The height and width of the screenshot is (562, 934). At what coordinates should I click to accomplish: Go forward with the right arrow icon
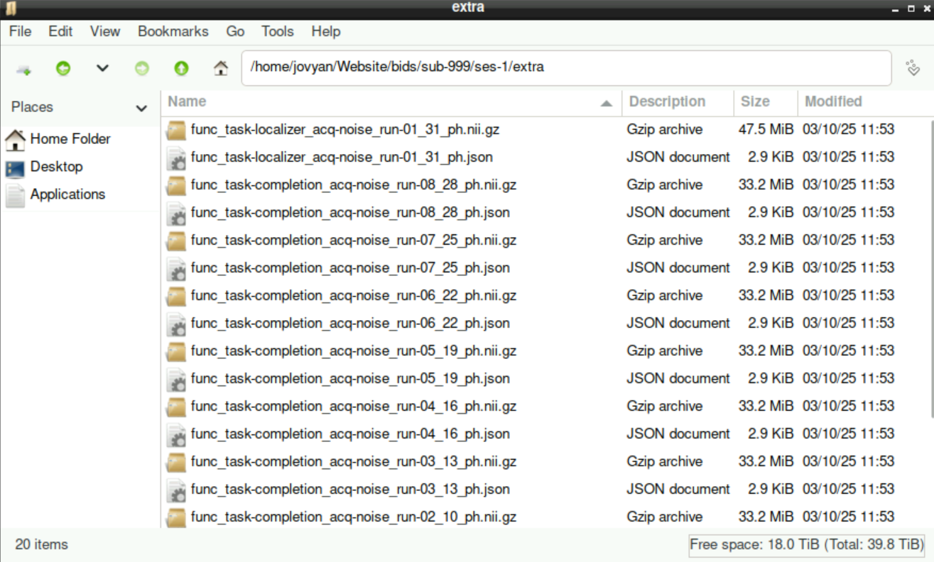[142, 69]
